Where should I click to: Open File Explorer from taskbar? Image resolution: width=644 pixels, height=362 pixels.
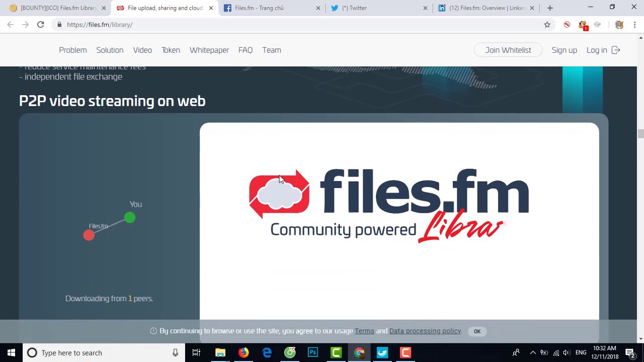pyautogui.click(x=220, y=352)
